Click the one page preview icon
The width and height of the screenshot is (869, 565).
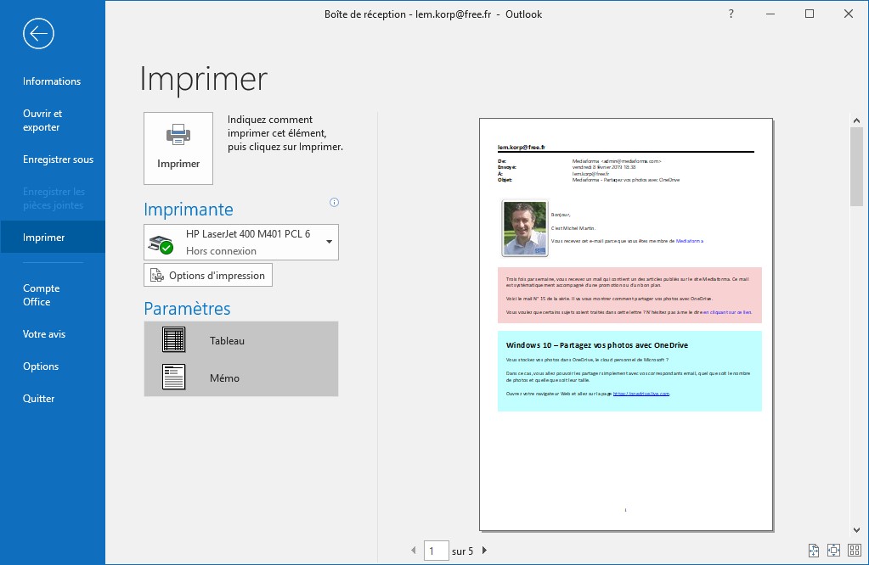833,551
